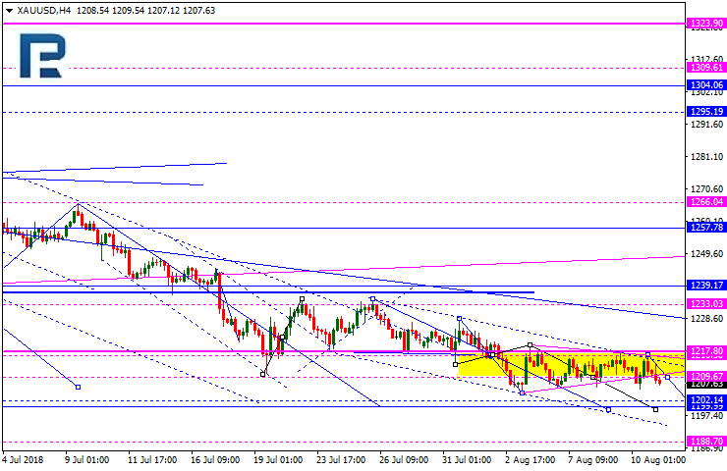This screenshot has height=471, width=727.
Task: Click the 10 Aug 01:00 time label
Action: [x=657, y=460]
